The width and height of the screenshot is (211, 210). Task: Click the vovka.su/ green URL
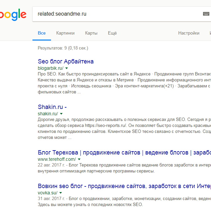[48, 193]
